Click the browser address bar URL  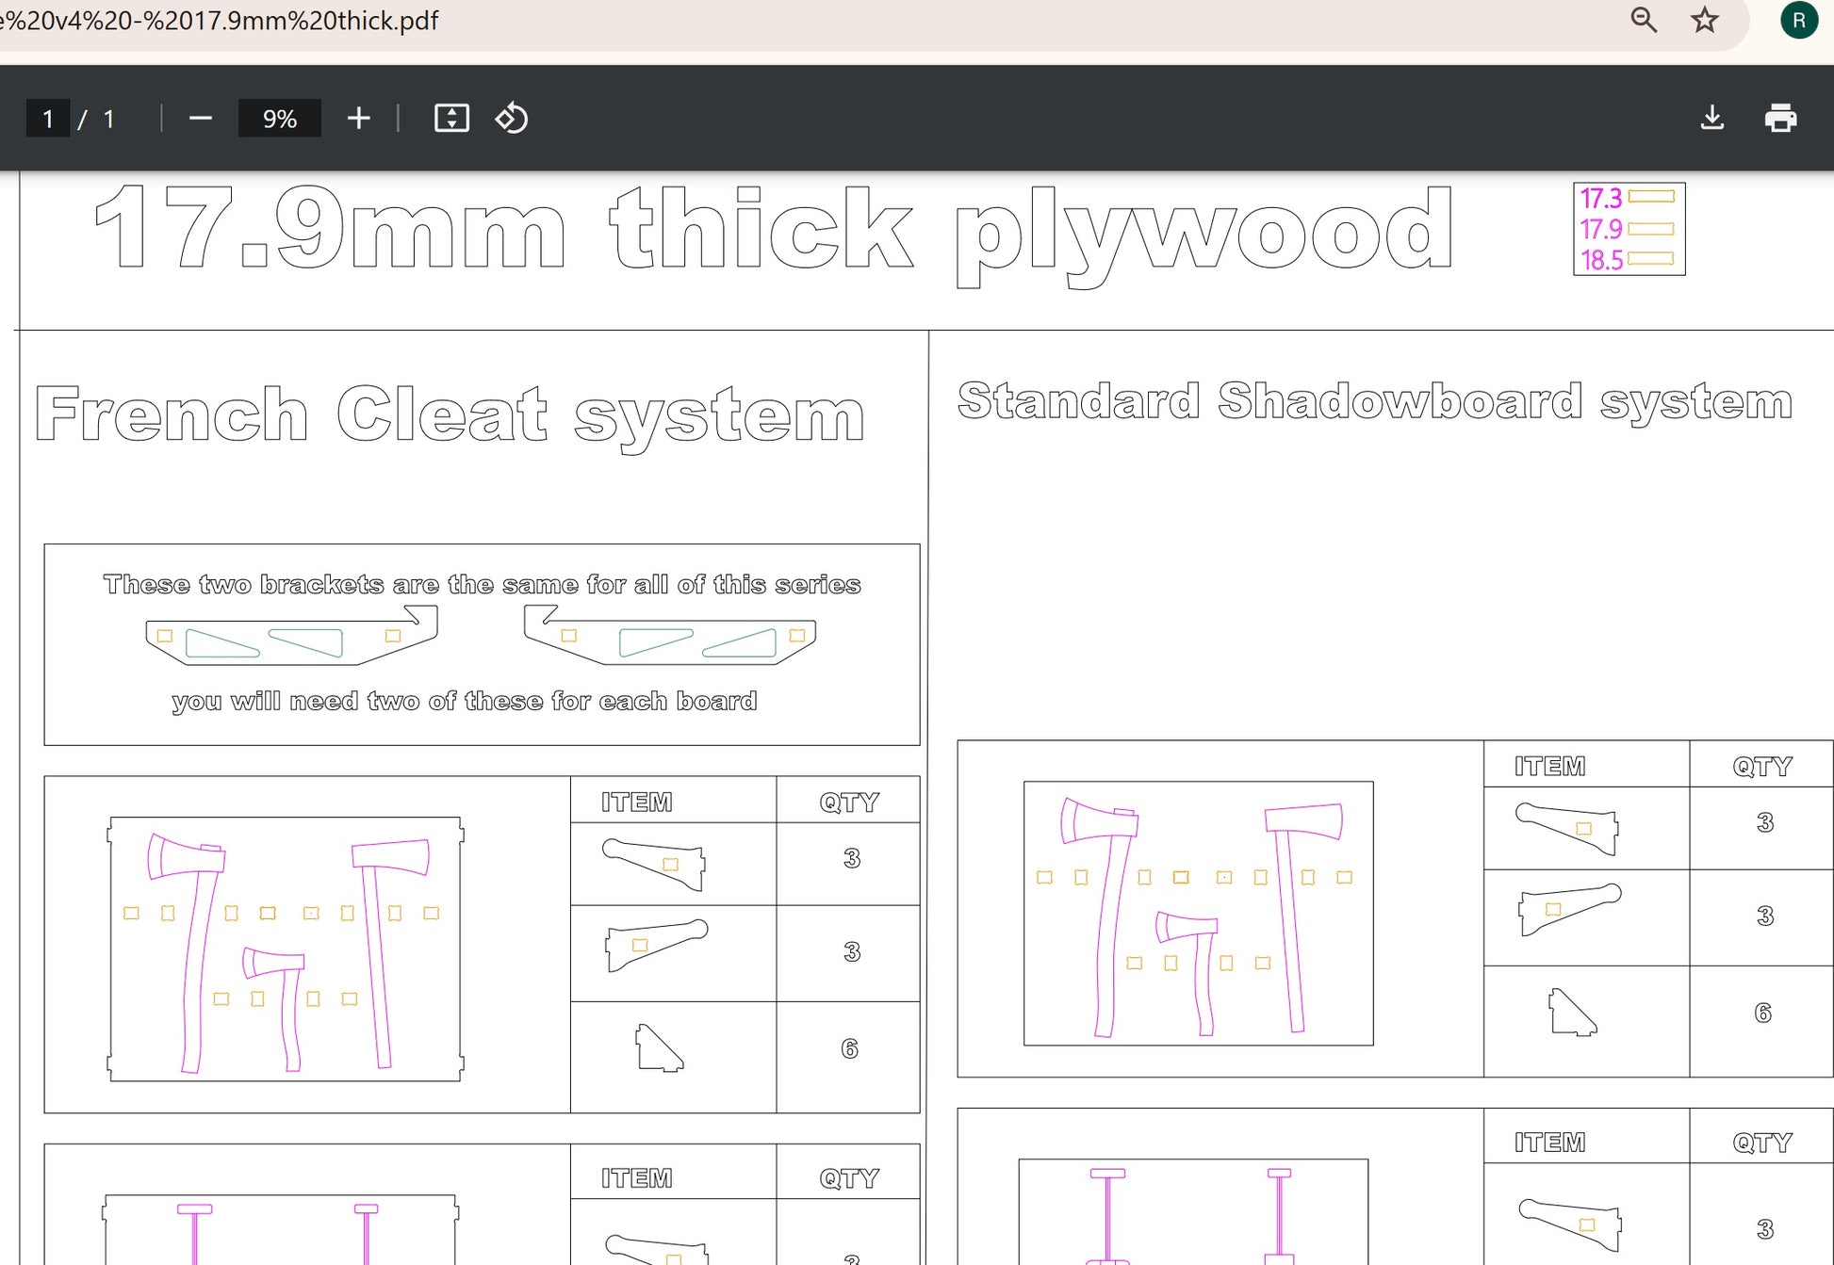pyautogui.click(x=219, y=20)
